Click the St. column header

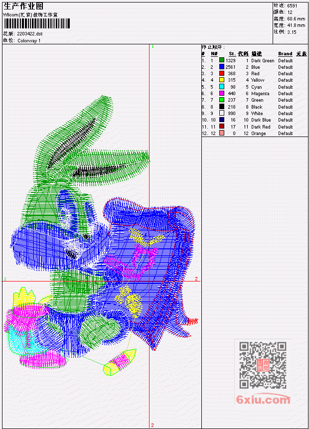[x=232, y=54]
